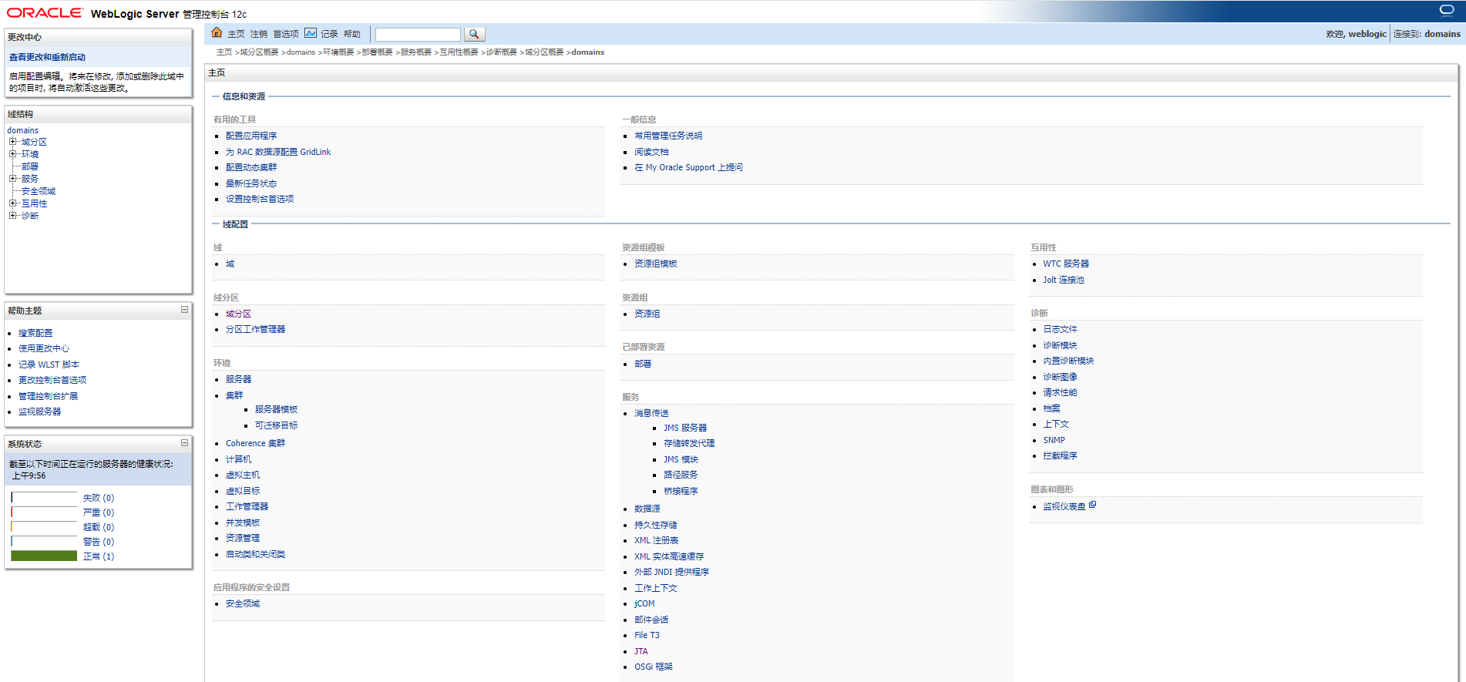The width and height of the screenshot is (1466, 682).
Task: Click the 记录 text in the toolbar
Action: [330, 34]
